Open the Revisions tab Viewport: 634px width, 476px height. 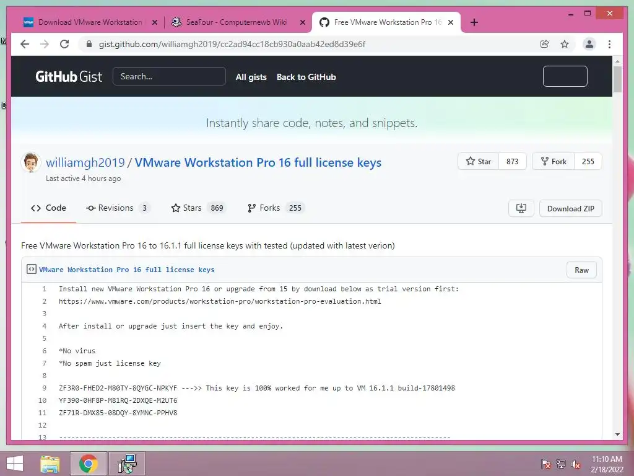click(x=118, y=208)
